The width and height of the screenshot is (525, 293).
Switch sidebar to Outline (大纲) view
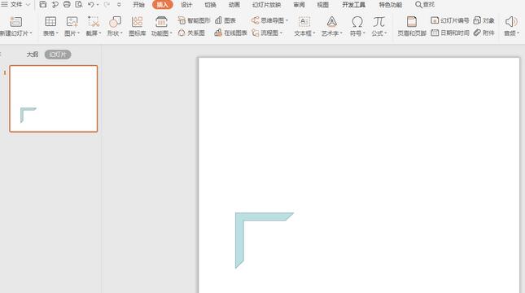32,55
